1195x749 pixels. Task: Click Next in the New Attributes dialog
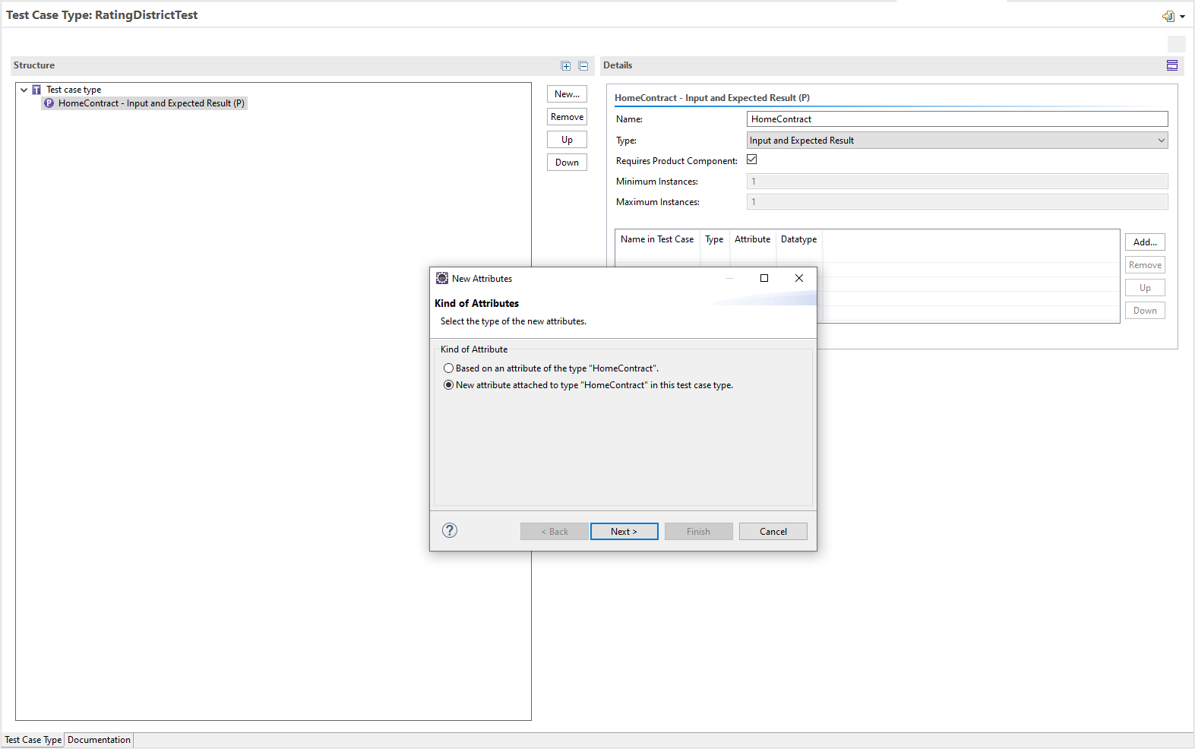624,532
